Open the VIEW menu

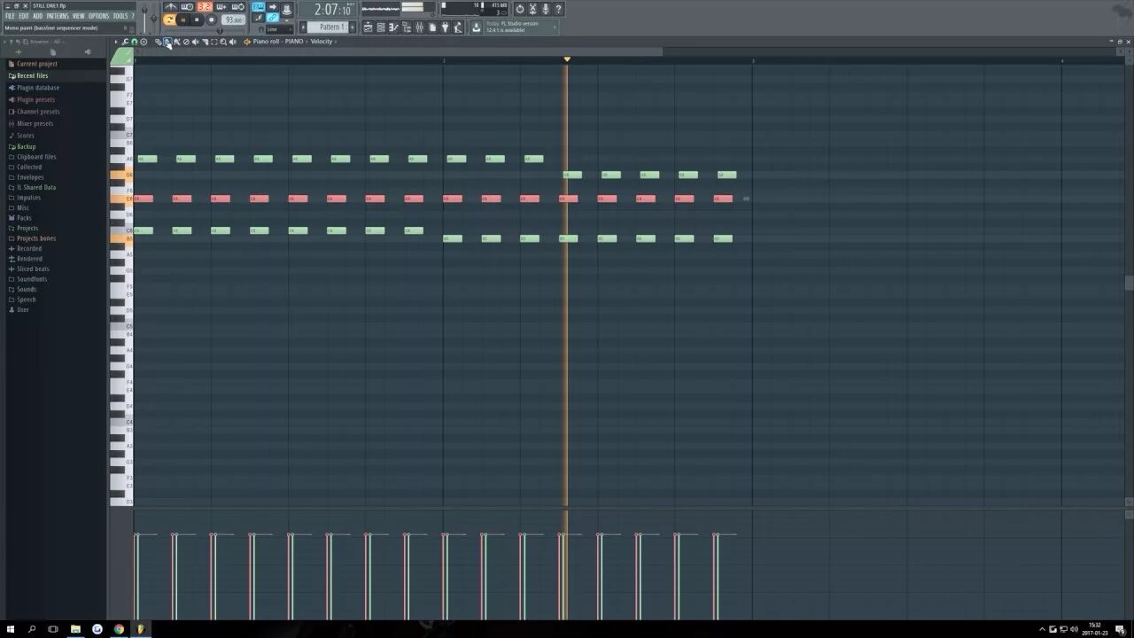click(x=79, y=16)
